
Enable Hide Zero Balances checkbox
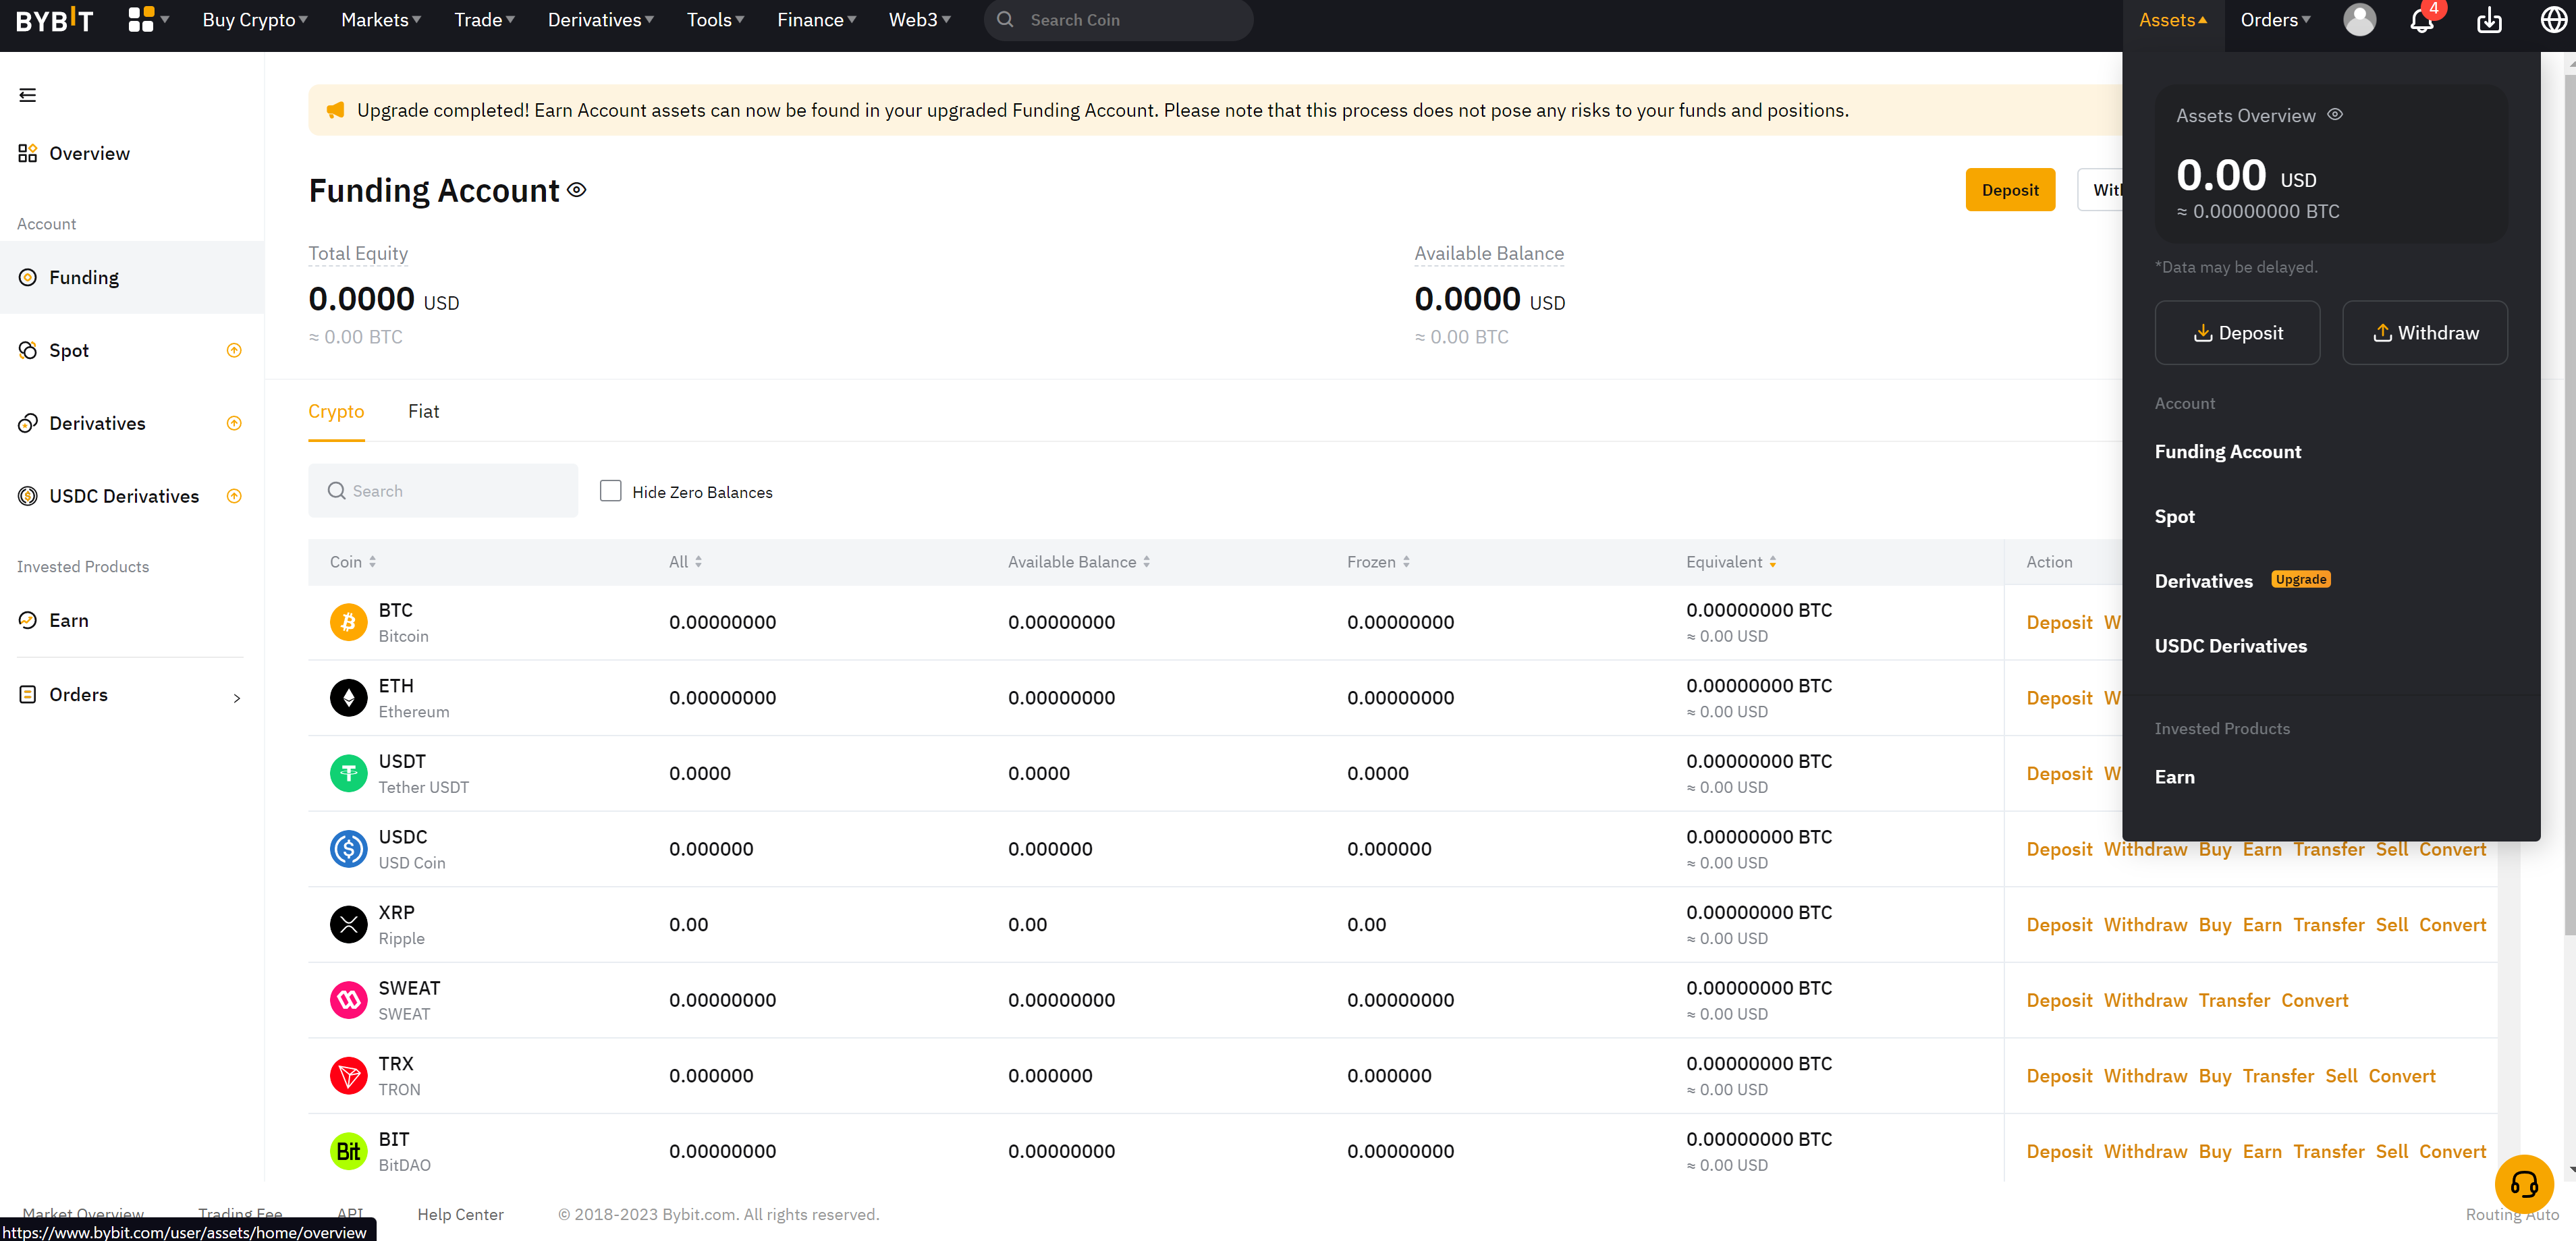point(610,491)
